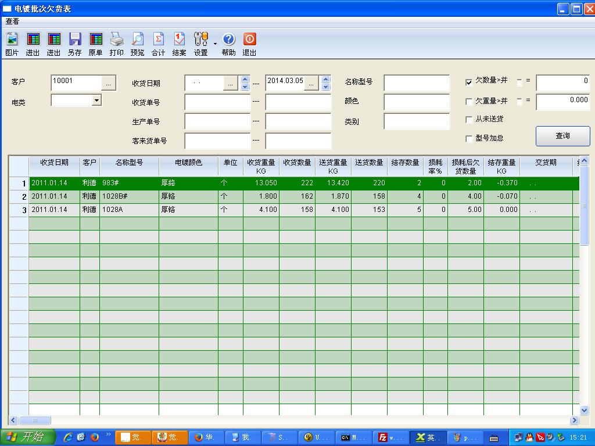Screen dimensions: 595x446
Task: Check the 欠重量>并 checkbox
Action: click(469, 101)
